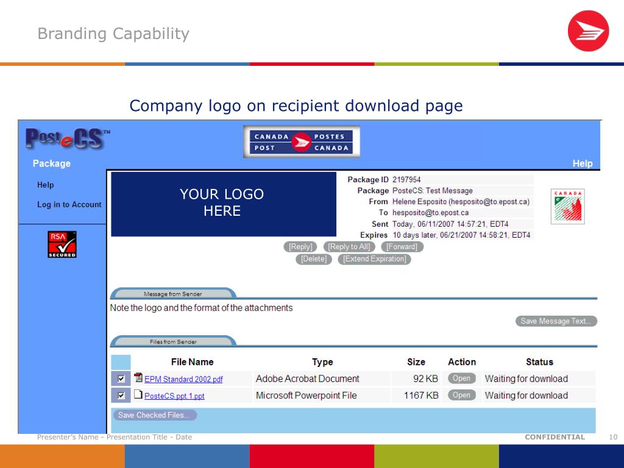This screenshot has height=468, width=624.
Task: Click the YOUR LOGO HERE placeholder banner
Action: [224, 204]
